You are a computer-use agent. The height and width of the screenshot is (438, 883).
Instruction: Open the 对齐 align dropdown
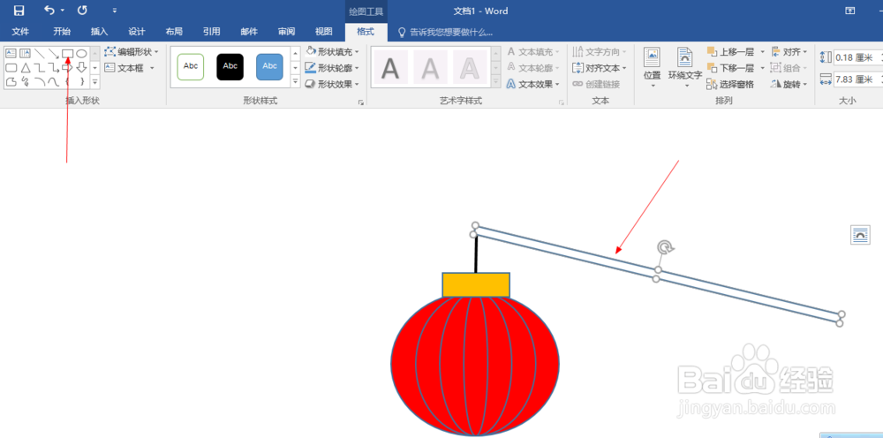pyautogui.click(x=789, y=52)
